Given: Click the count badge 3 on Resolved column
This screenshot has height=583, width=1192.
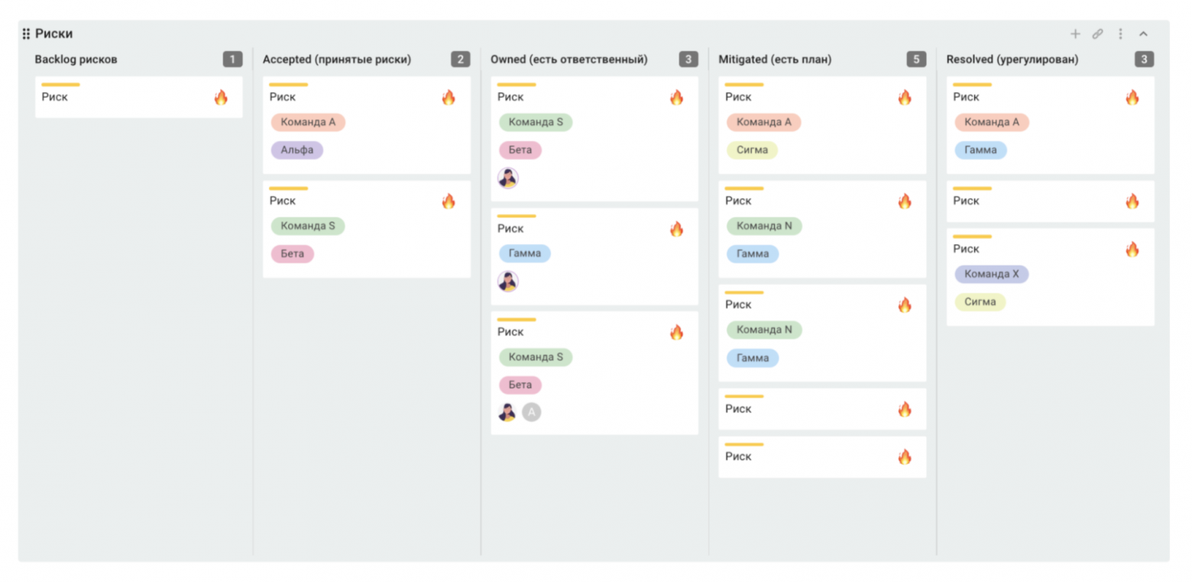Looking at the screenshot, I should [x=1144, y=60].
